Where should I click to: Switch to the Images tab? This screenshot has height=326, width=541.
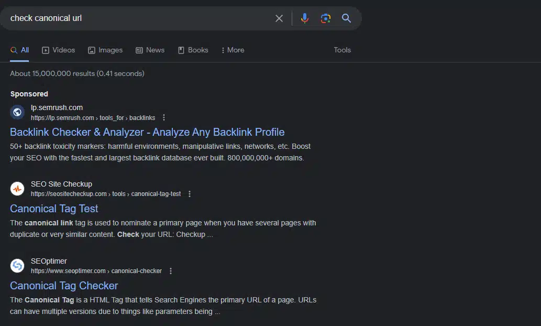[x=105, y=50]
